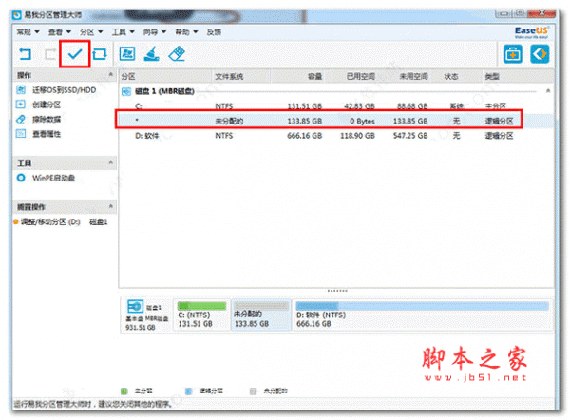The width and height of the screenshot is (570, 420).
Task: Click the D: 软件 (NTFS) disk map block
Action: coord(422,315)
